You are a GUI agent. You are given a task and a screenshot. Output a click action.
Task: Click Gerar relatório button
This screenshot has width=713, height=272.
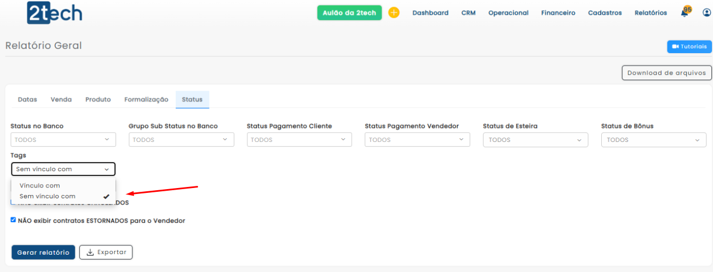[43, 252]
